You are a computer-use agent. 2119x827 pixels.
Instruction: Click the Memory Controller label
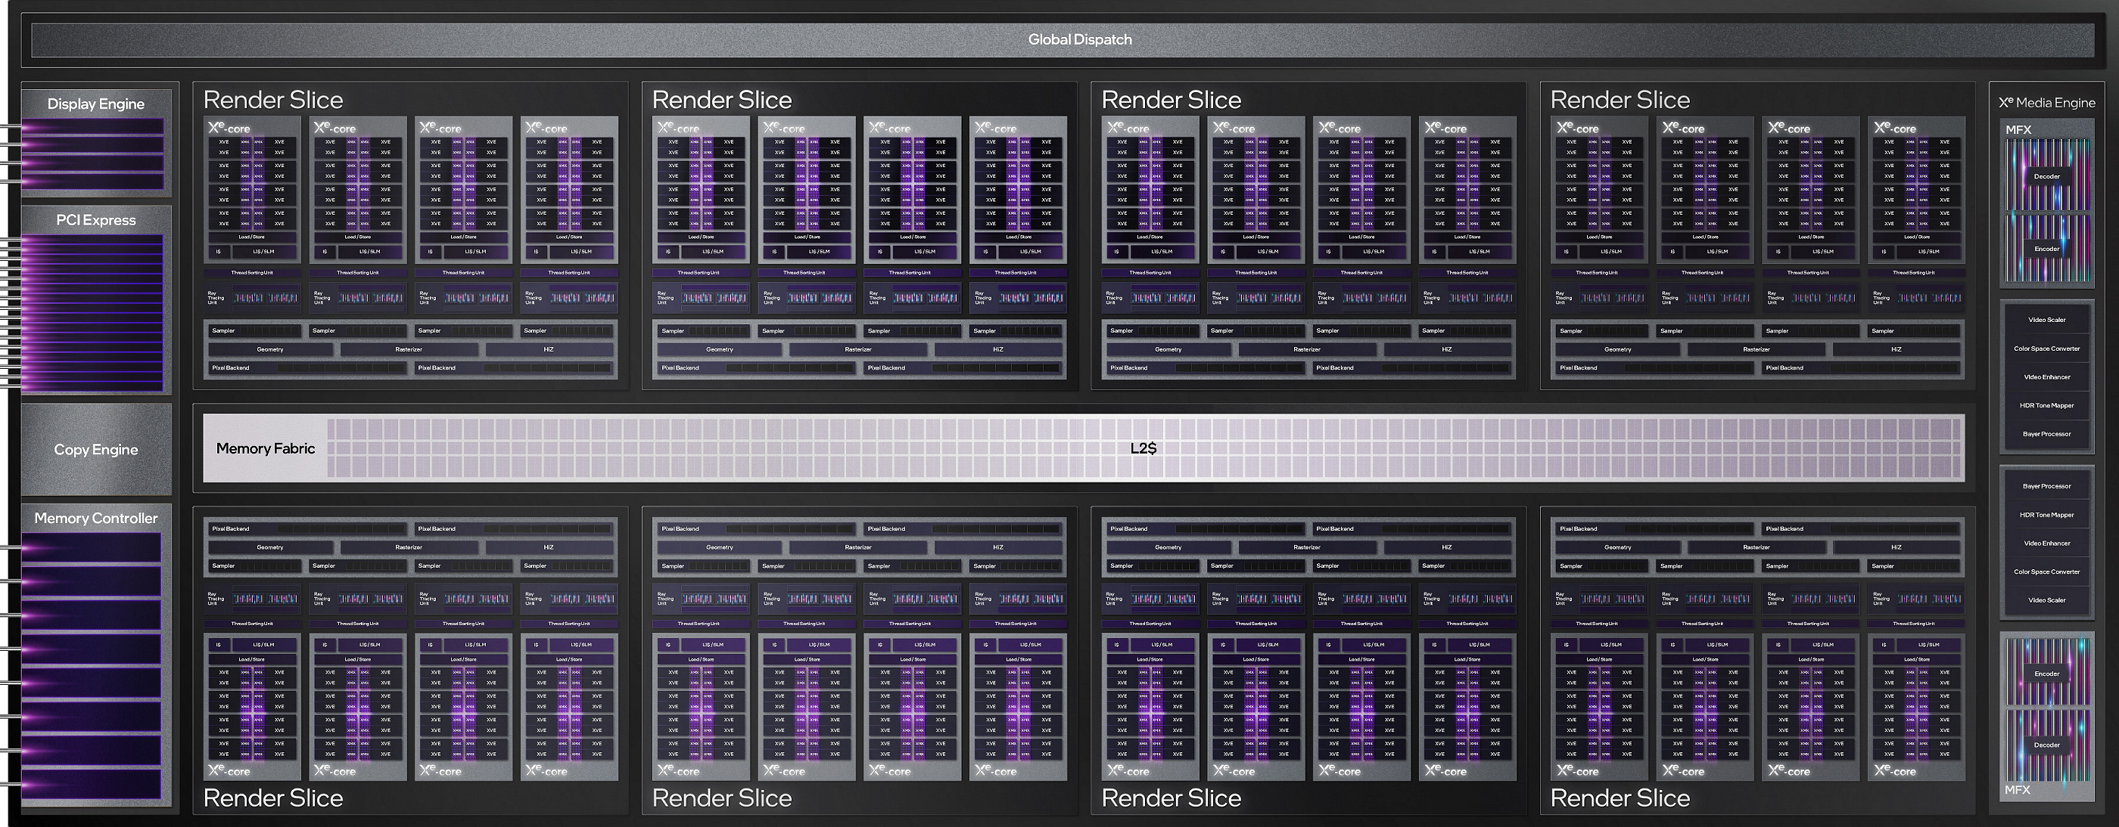click(95, 518)
